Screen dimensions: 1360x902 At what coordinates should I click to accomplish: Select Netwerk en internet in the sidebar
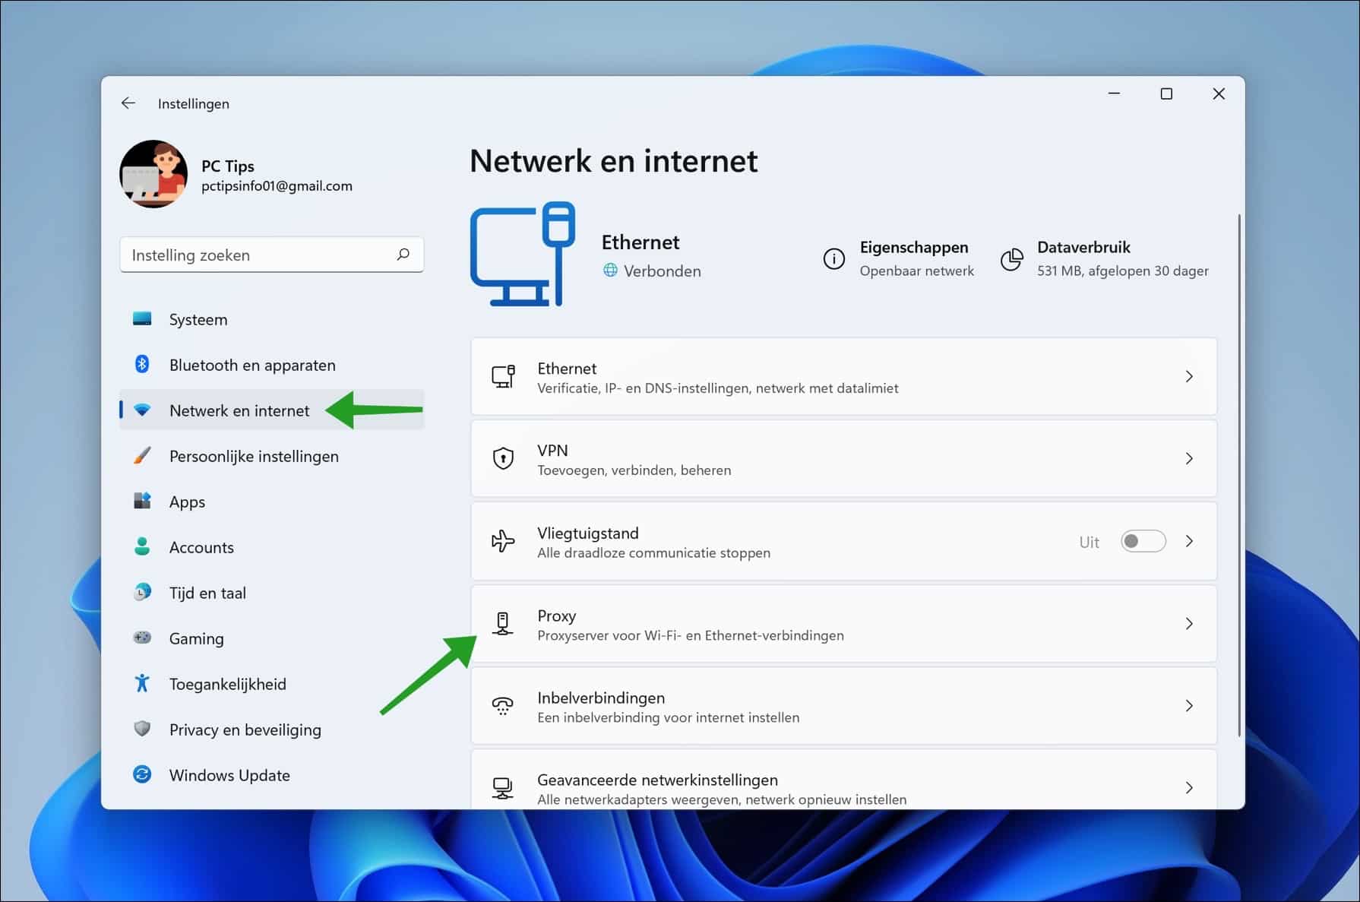click(239, 410)
